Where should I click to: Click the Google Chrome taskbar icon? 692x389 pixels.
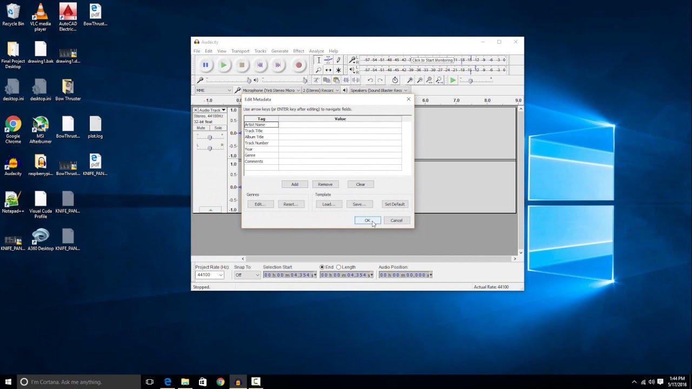coord(220,382)
